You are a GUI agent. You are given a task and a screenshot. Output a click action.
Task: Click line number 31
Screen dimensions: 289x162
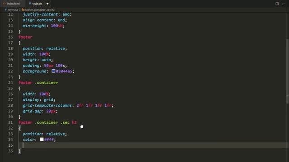click(10, 122)
